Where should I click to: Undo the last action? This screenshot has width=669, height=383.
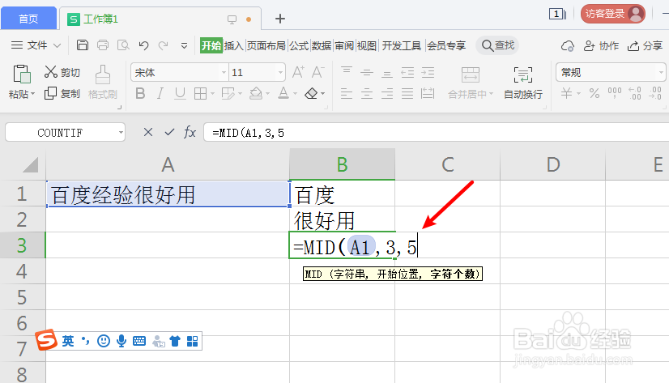(144, 45)
